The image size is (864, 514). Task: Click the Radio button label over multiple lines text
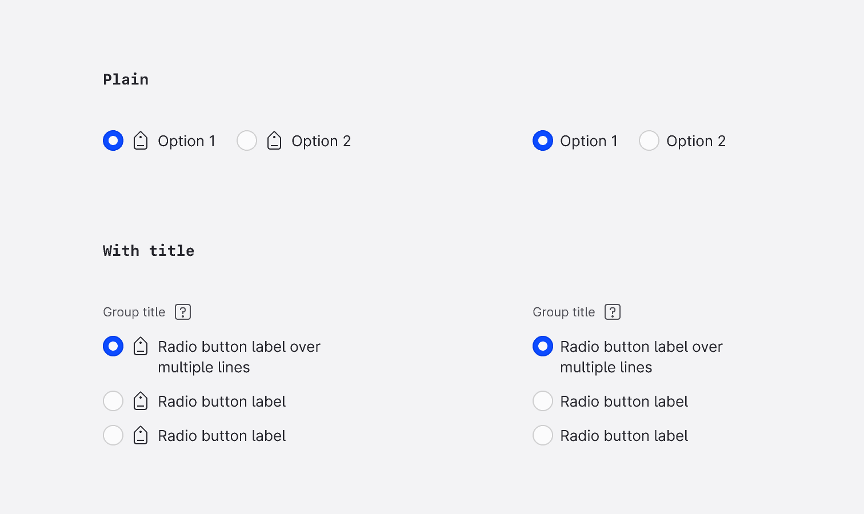point(239,346)
